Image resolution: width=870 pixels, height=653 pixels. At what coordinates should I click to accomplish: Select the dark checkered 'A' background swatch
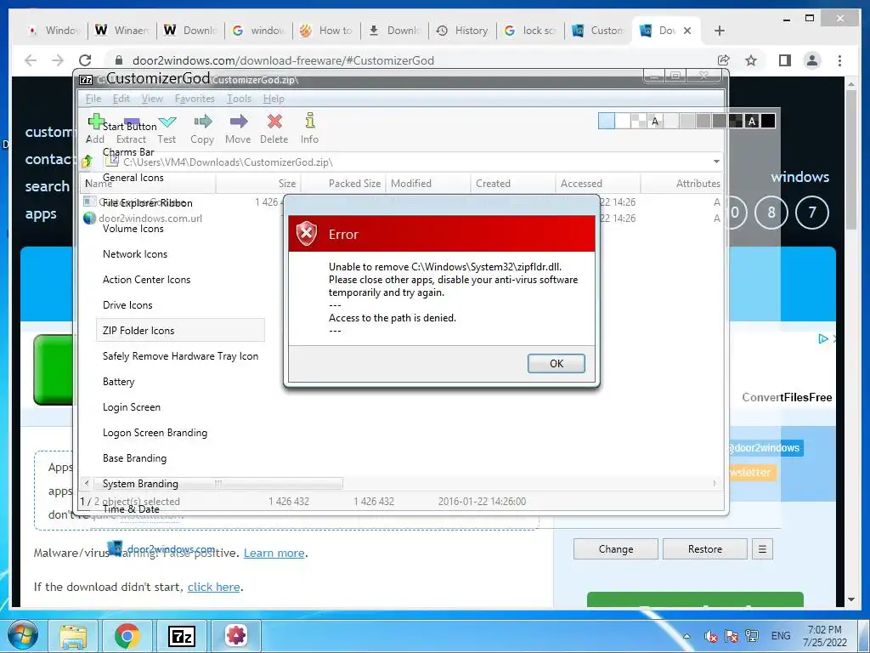752,121
